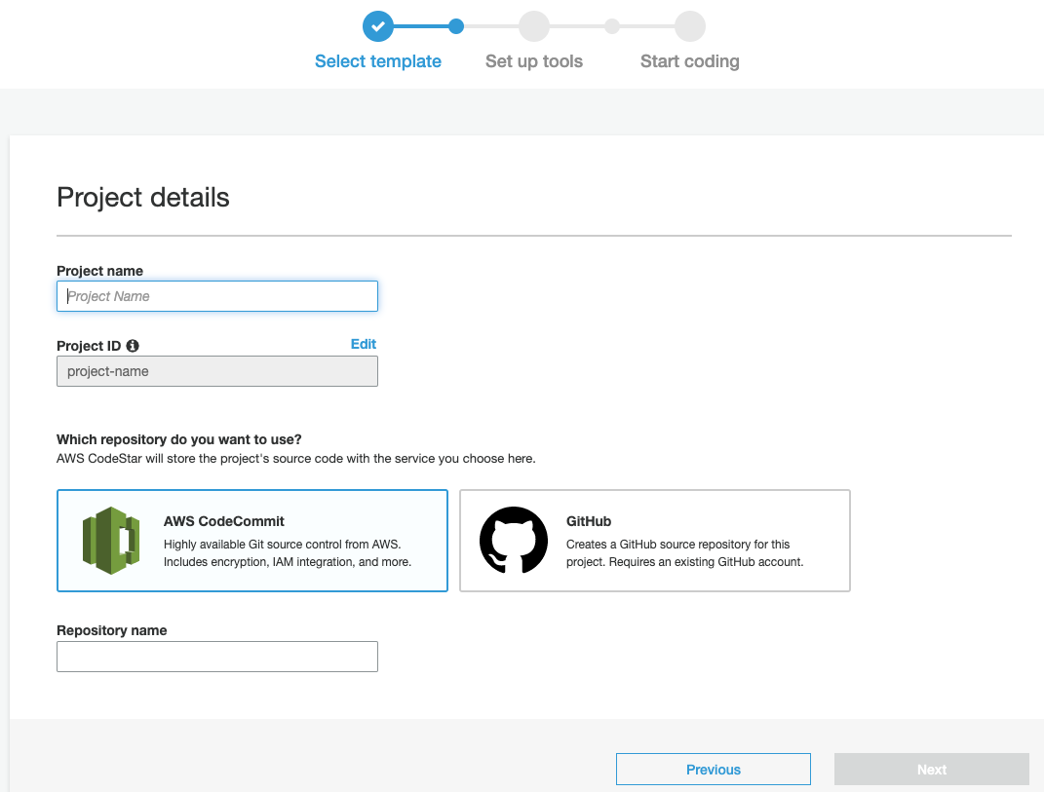
Task: Click the 'Project details' heading
Action: 143,198
